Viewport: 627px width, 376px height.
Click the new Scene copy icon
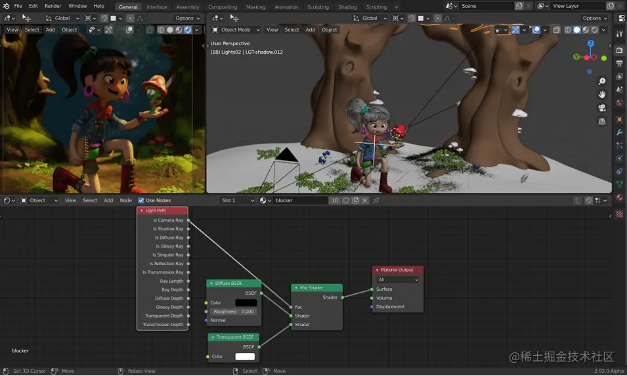(x=519, y=6)
